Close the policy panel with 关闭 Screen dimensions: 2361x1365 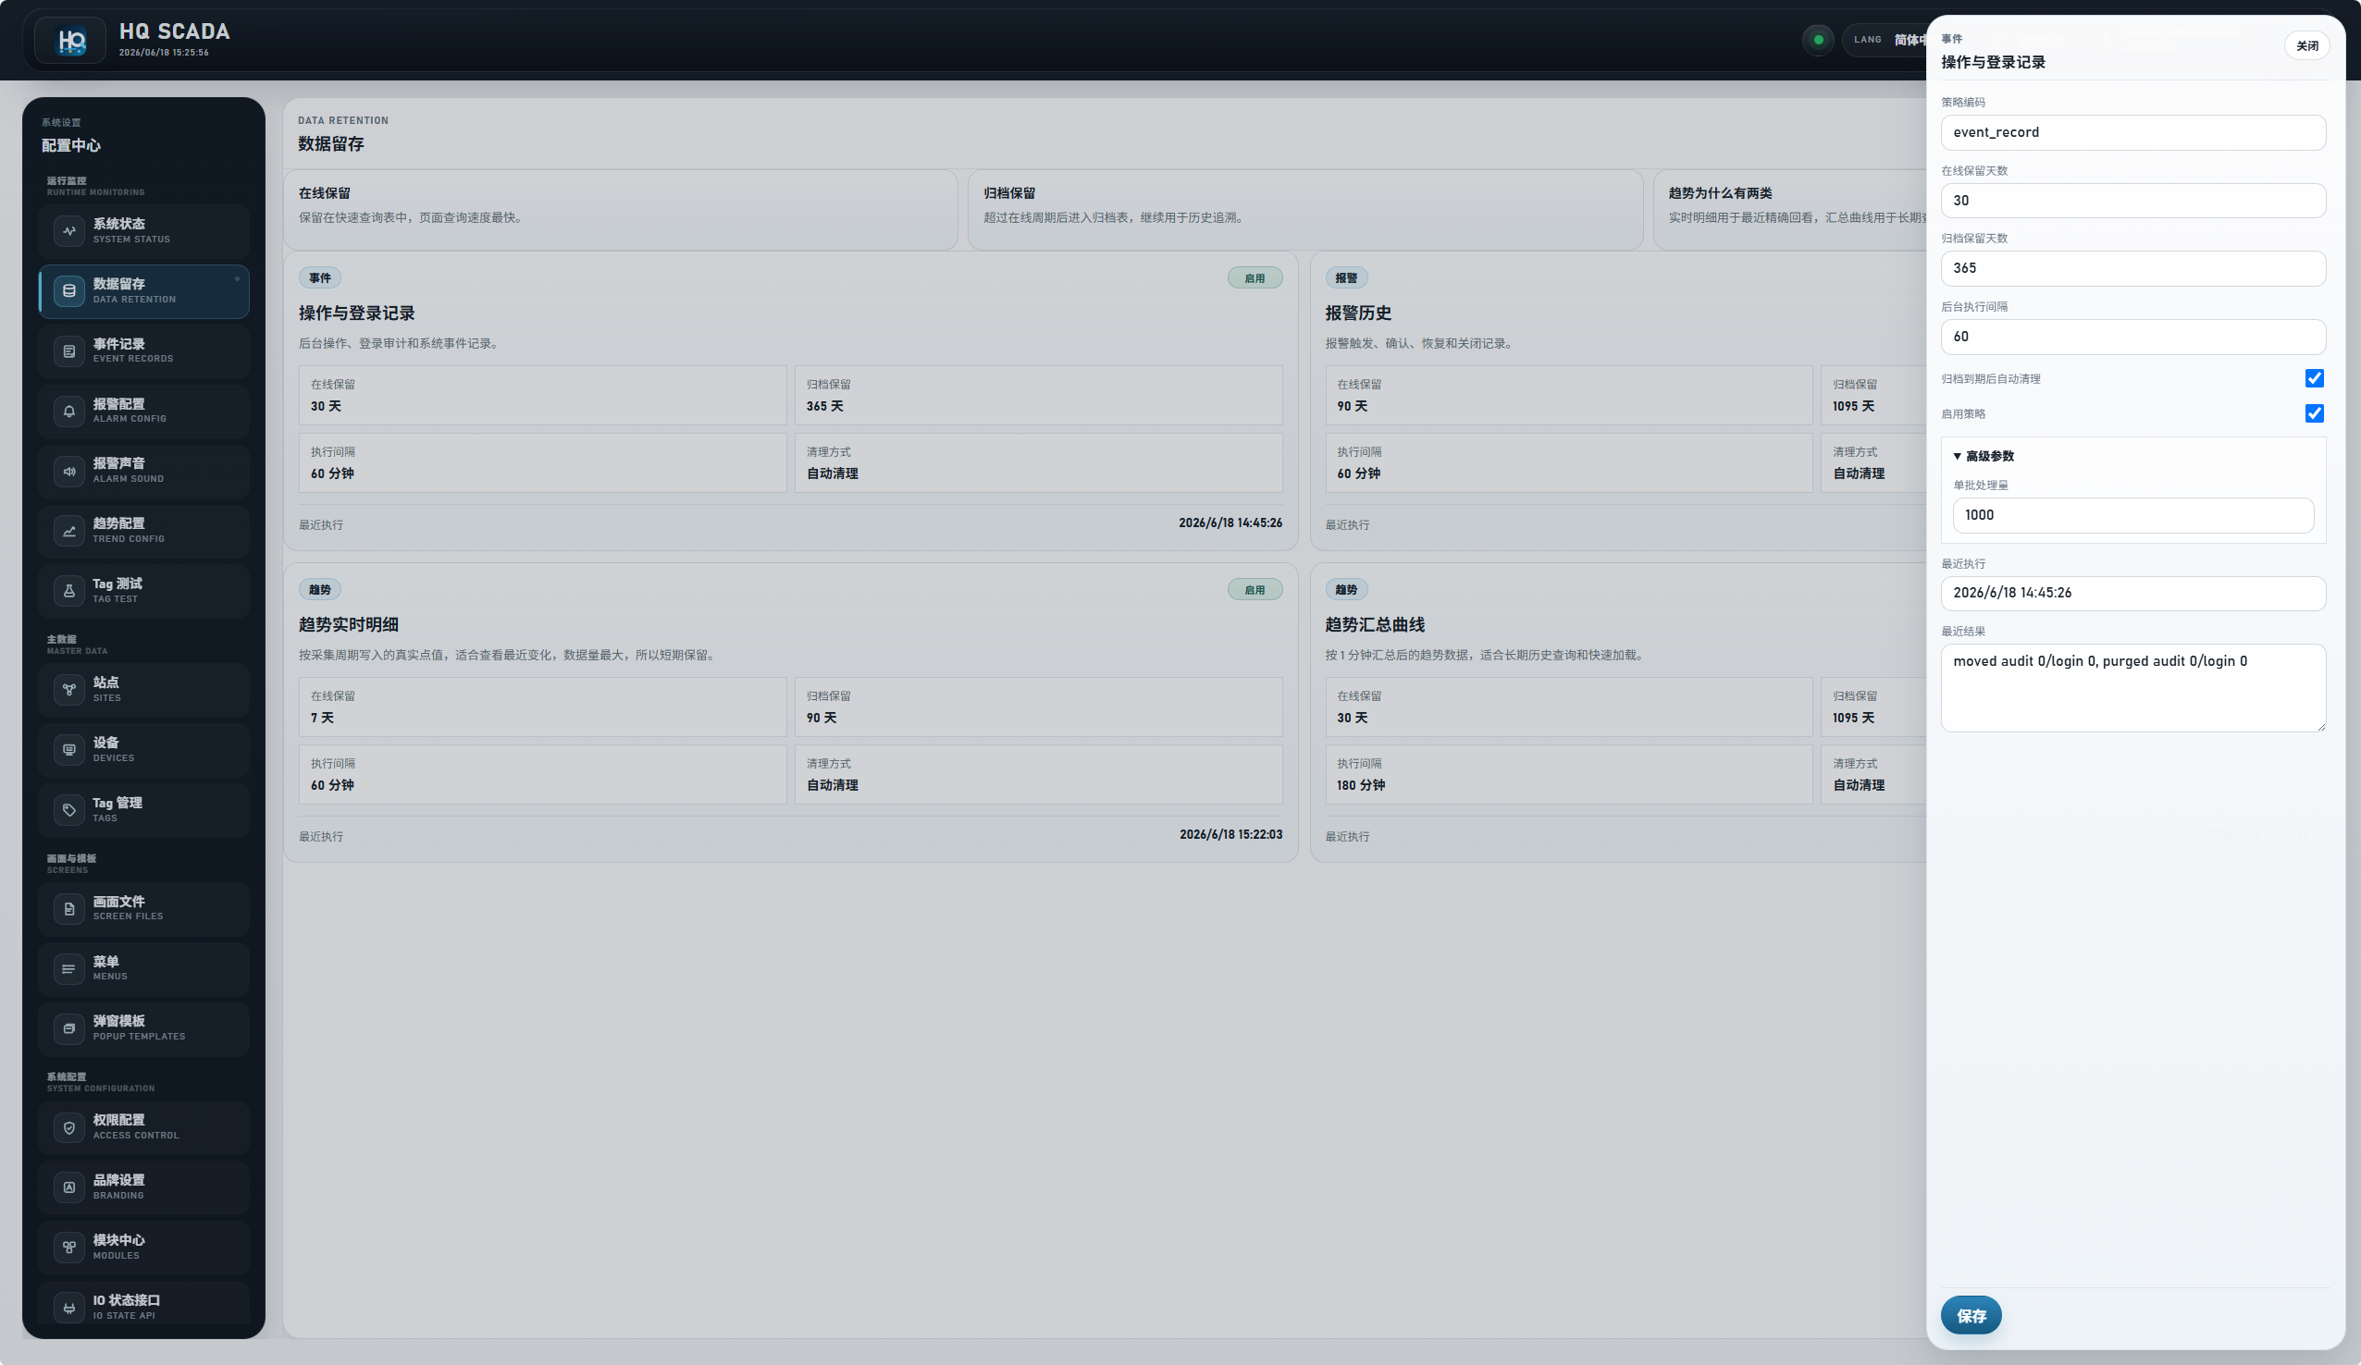(2306, 46)
